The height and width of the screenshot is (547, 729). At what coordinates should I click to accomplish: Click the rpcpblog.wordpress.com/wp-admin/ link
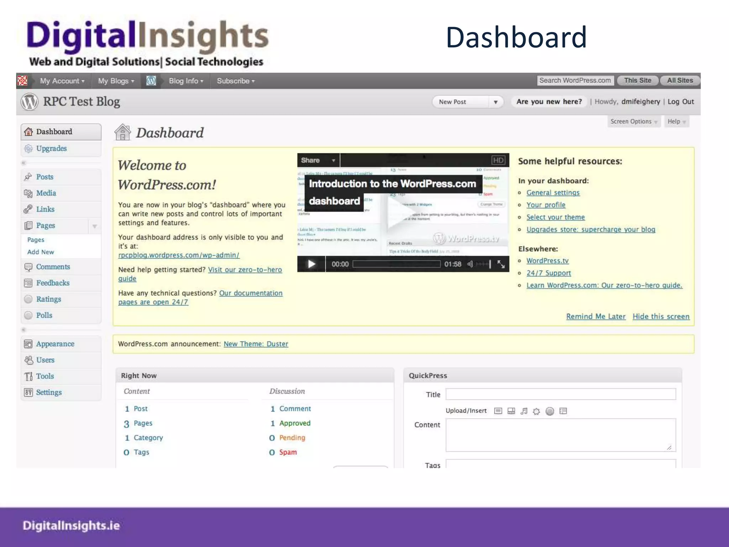179,255
